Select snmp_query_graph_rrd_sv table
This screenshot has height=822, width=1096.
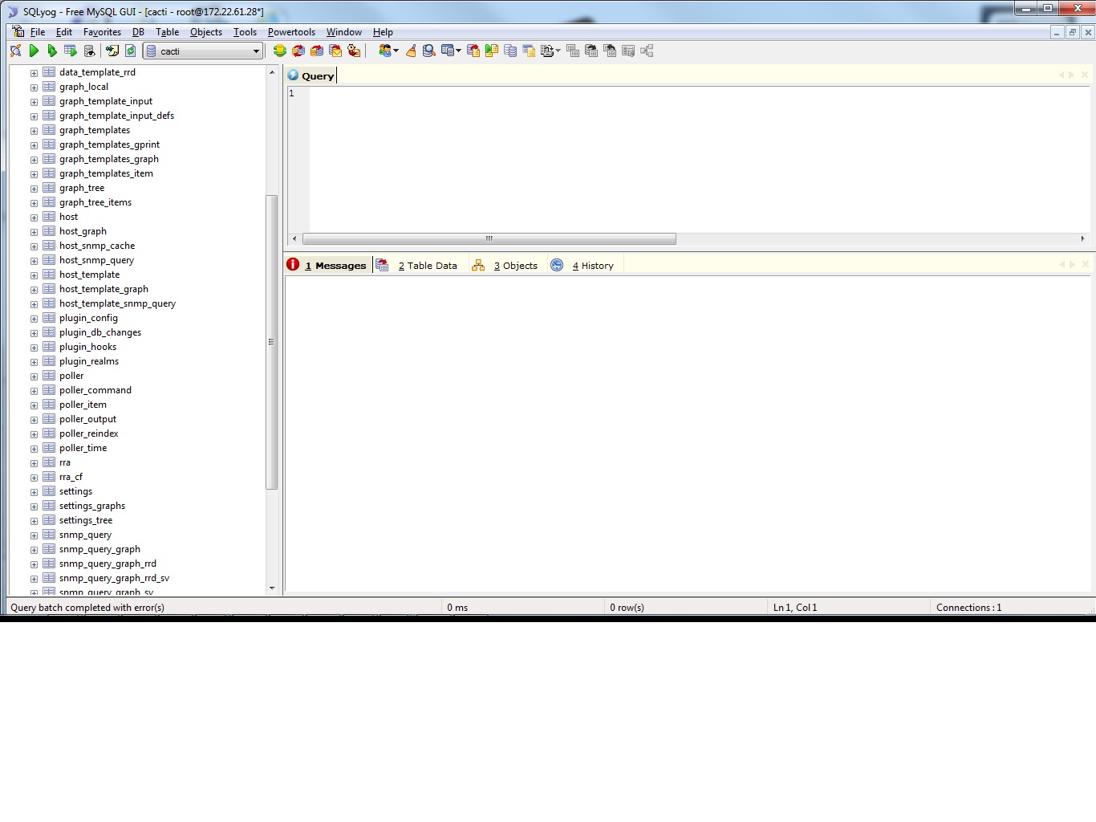[114, 578]
